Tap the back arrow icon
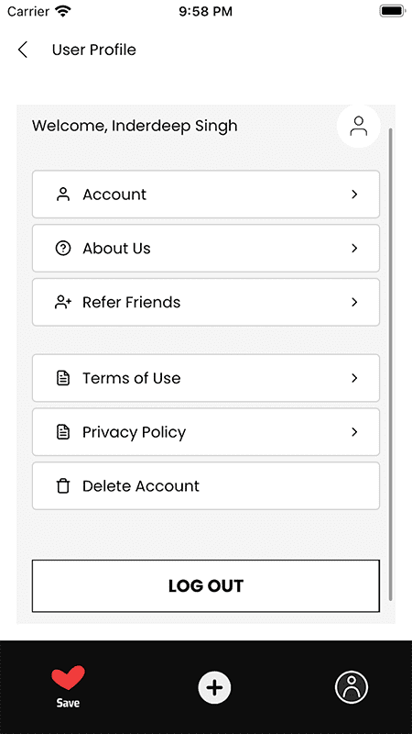Screen dimensions: 412x734 [x=22, y=50]
